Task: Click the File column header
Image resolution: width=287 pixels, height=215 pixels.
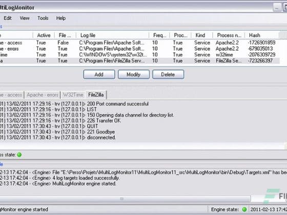Action: click(x=65, y=35)
